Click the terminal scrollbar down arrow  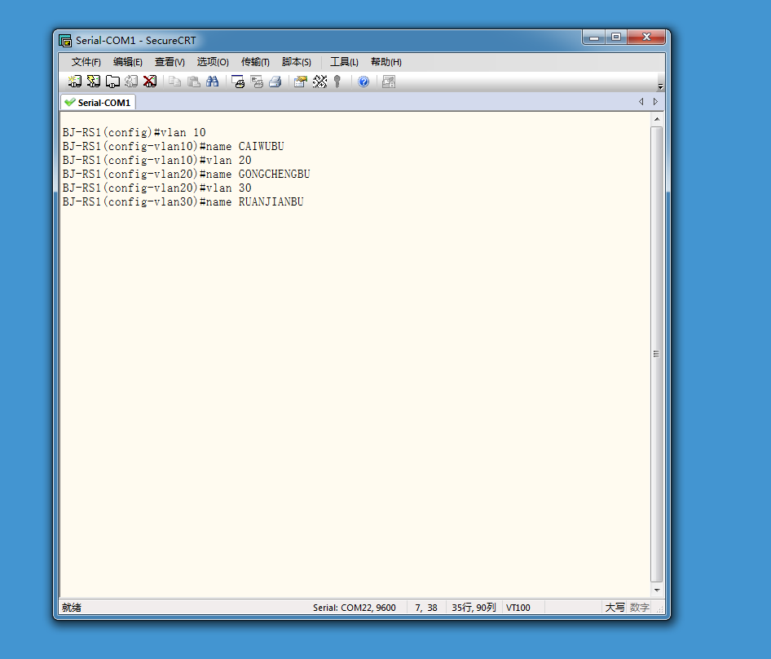(x=657, y=590)
